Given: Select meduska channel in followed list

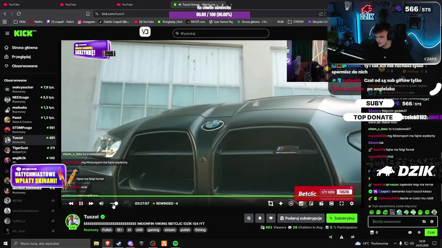Looking at the screenshot, I should pyautogui.click(x=29, y=110).
